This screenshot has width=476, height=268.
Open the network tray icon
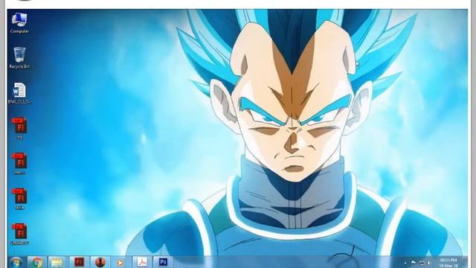[x=422, y=263]
